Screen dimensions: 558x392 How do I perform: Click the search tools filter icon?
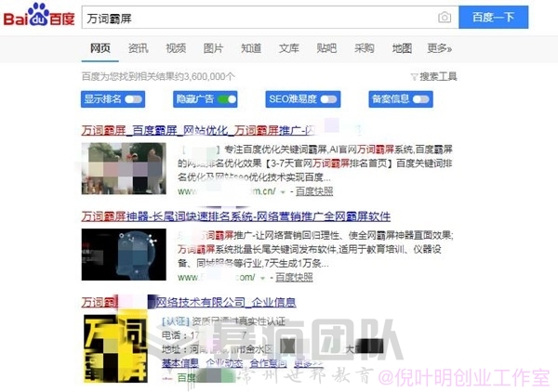tap(414, 77)
